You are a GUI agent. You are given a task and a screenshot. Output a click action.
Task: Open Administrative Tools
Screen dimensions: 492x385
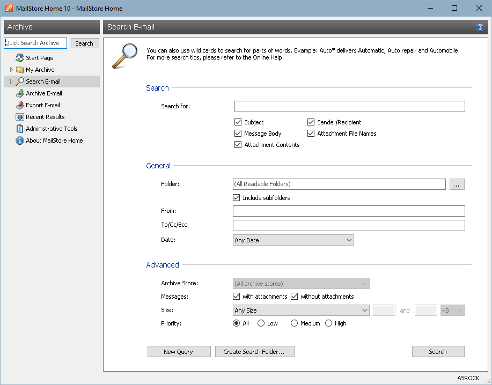pos(52,129)
